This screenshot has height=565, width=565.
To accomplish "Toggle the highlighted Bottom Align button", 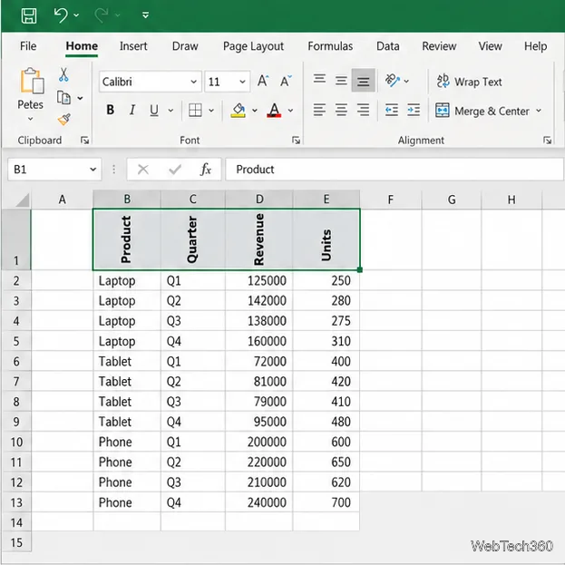I will click(363, 81).
